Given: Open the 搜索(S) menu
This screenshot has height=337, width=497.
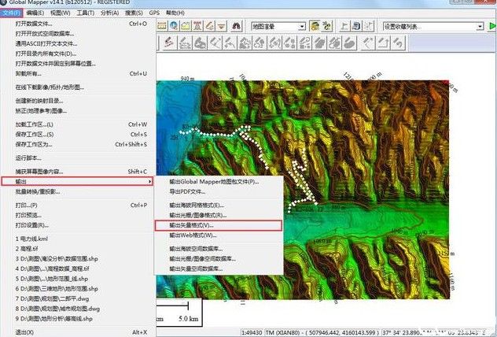Looking at the screenshot, I should pos(134,13).
